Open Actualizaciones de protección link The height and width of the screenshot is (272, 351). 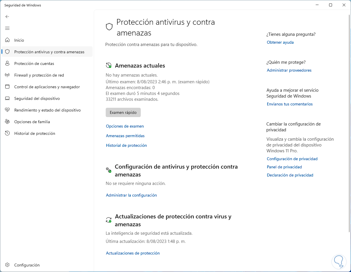[x=133, y=253]
